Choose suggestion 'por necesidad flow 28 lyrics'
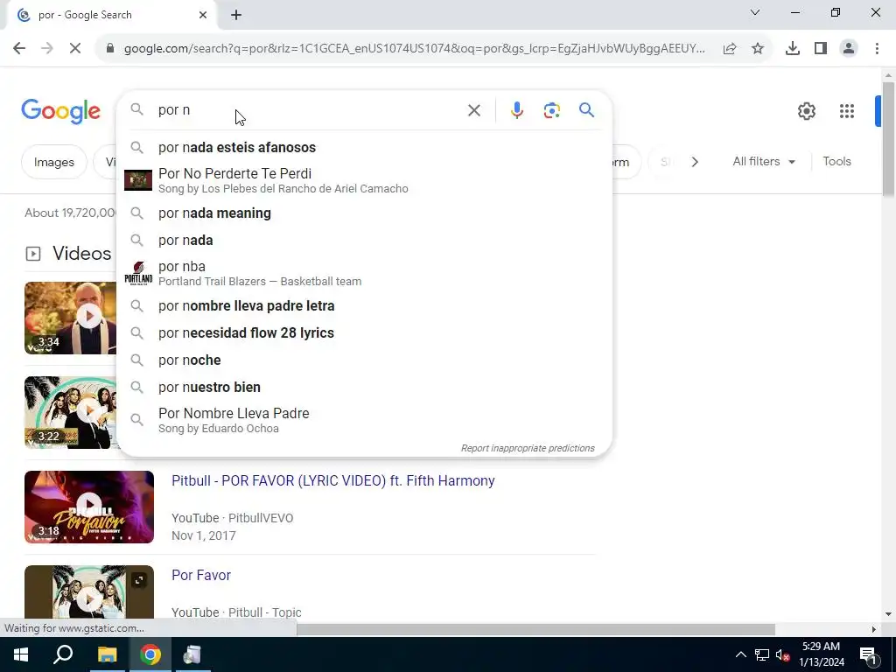 coord(364,332)
